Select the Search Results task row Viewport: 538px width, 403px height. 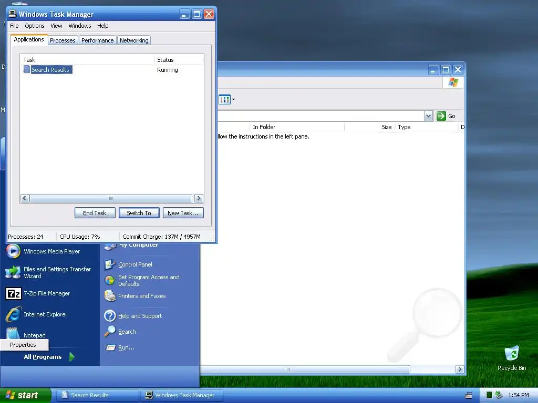(x=112, y=70)
